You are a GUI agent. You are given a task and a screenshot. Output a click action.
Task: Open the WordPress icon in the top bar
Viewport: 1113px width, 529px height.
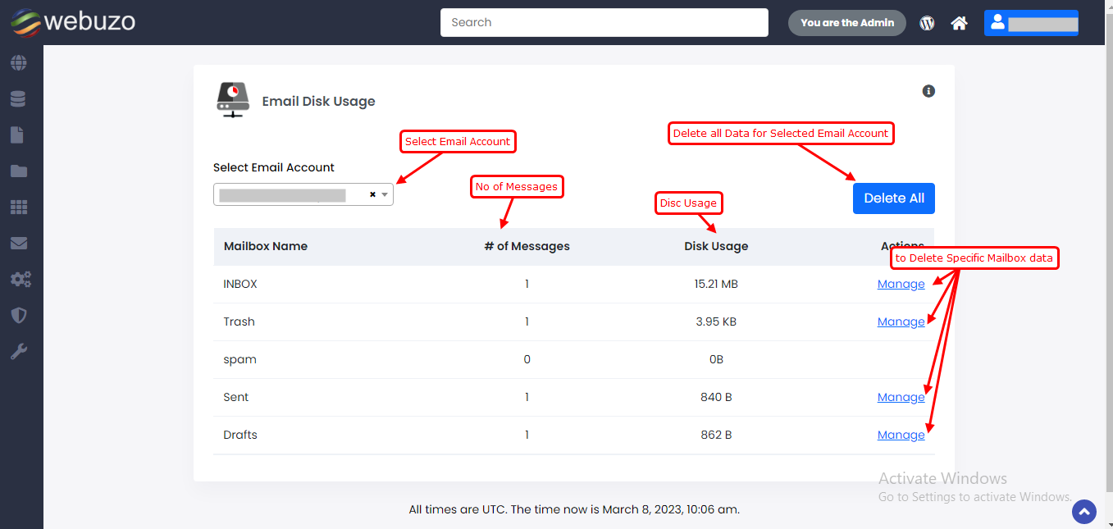coord(927,23)
